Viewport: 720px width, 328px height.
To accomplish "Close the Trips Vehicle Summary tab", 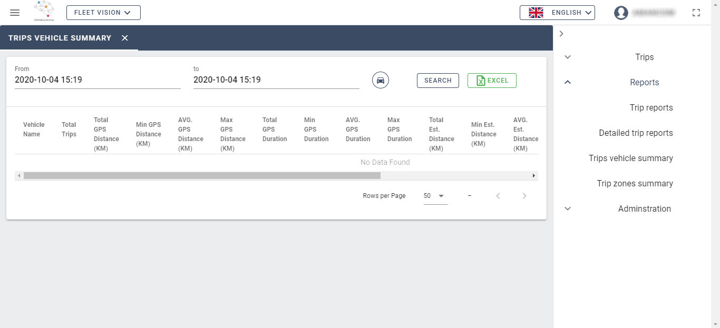I will tap(125, 38).
